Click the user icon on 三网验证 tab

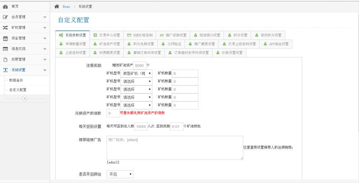(163, 44)
